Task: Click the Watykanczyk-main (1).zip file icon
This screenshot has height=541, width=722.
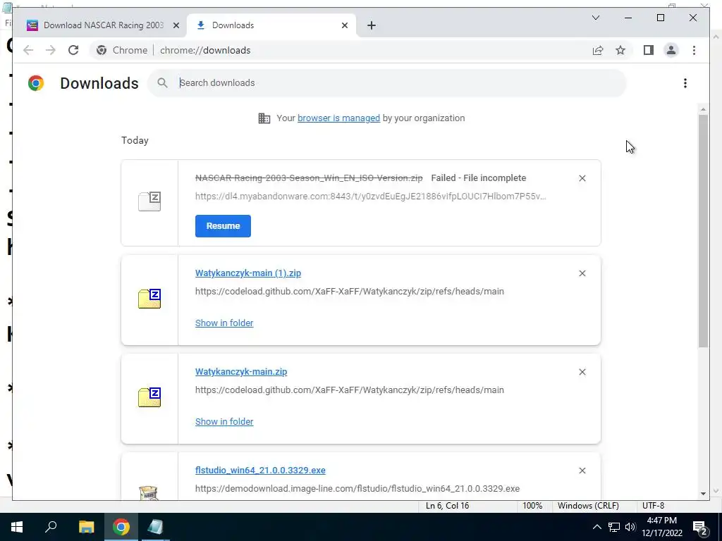Action: pyautogui.click(x=149, y=299)
